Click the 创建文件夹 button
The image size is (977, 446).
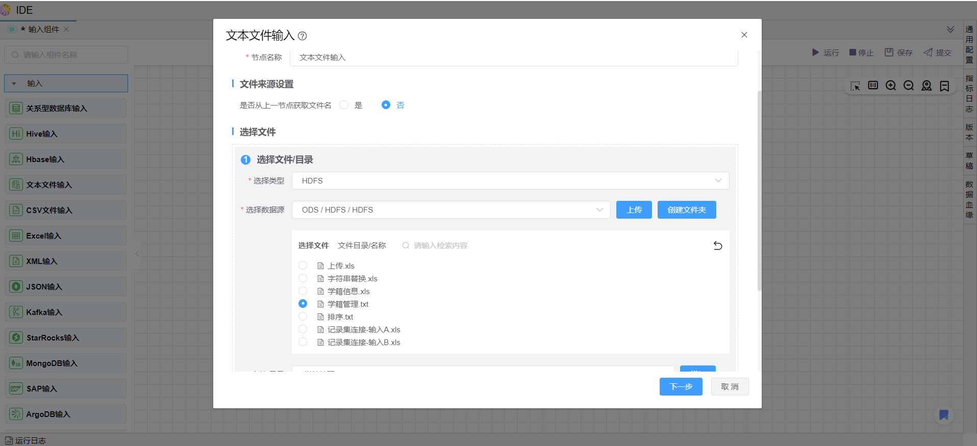(x=686, y=210)
